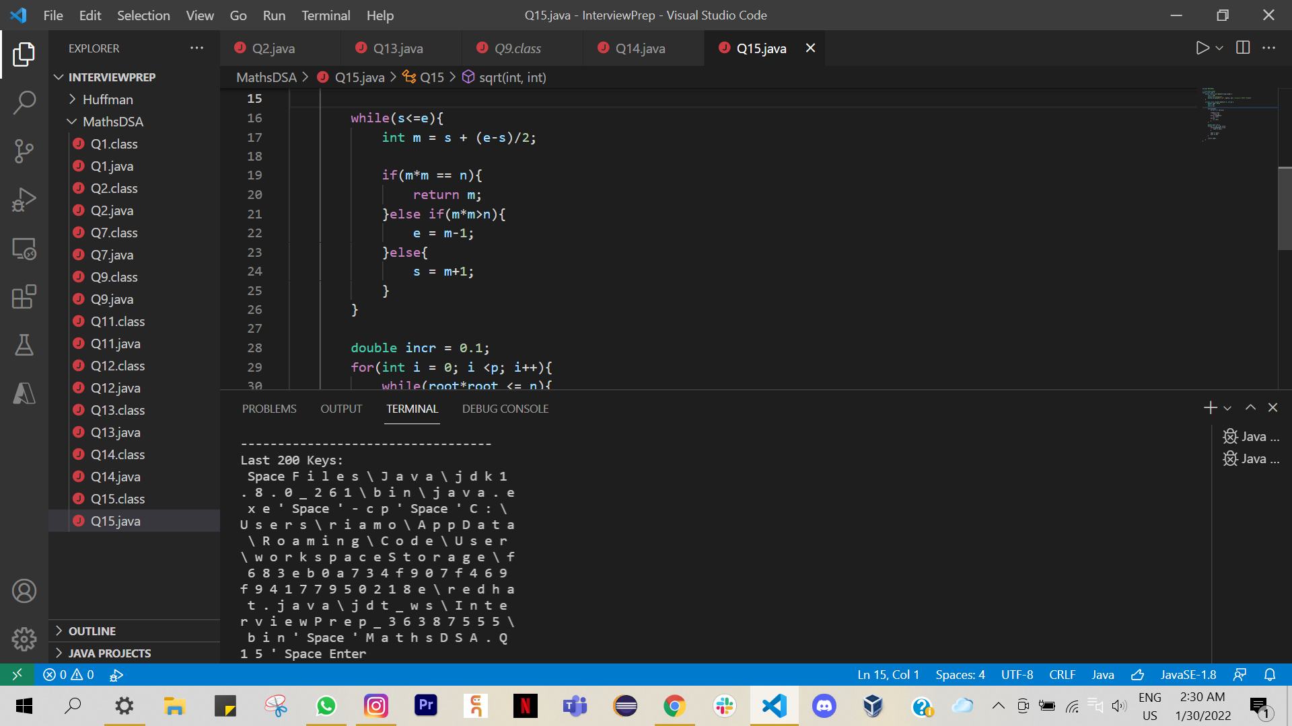Open the Testing panel icon
This screenshot has width=1292, height=726.
tap(25, 346)
